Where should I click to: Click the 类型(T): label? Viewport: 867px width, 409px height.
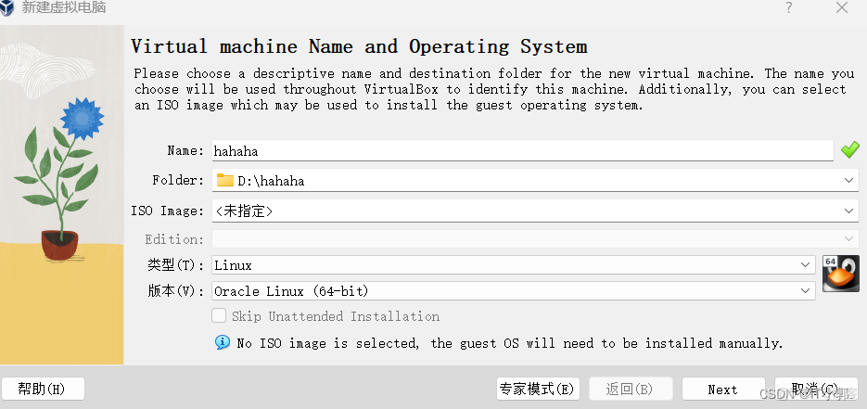click(176, 264)
